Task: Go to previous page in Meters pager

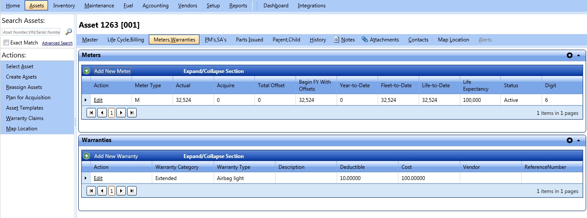Action: [102, 113]
